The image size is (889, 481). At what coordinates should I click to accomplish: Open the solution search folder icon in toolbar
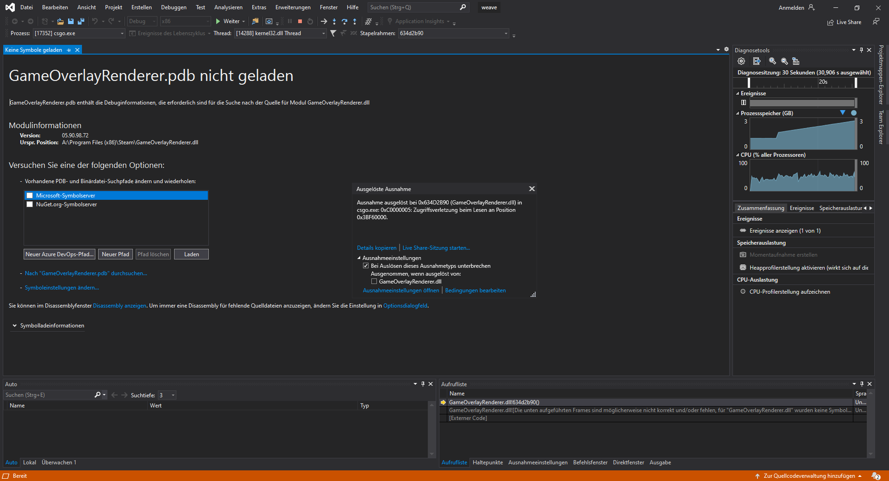(255, 21)
